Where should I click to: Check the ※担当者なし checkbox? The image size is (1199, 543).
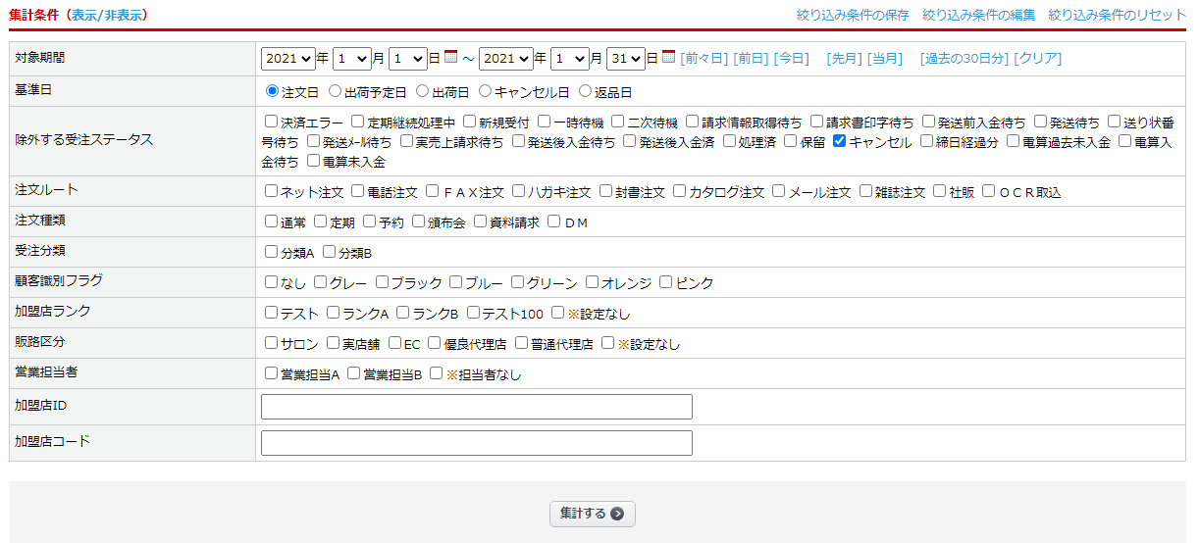(x=437, y=373)
